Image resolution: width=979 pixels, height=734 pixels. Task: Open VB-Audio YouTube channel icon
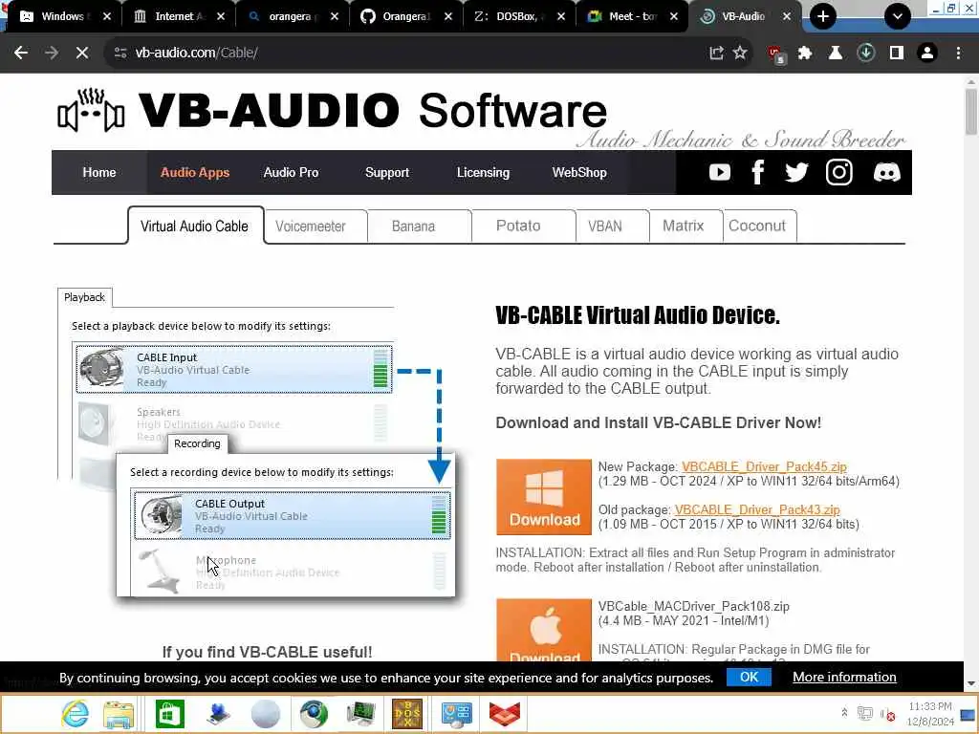pyautogui.click(x=719, y=172)
